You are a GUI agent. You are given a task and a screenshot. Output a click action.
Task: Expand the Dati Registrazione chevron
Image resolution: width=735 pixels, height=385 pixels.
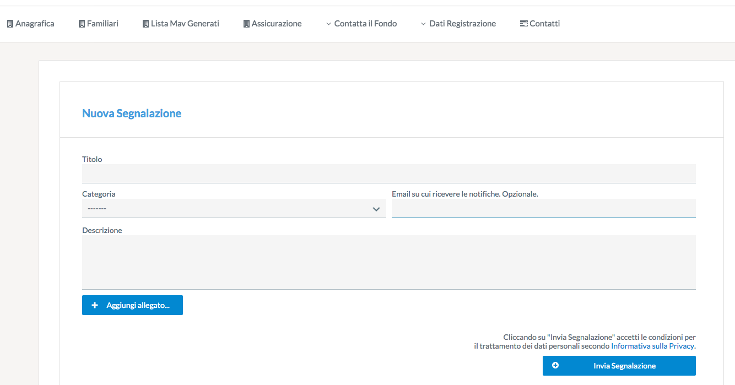[x=423, y=24]
